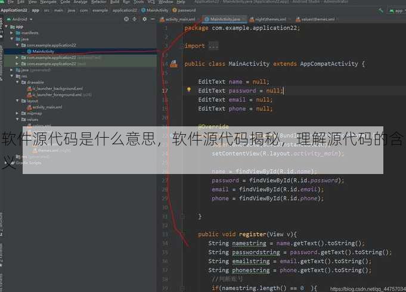
Task: Click Application22 in the navigation breadcrumb
Action: click(14, 10)
